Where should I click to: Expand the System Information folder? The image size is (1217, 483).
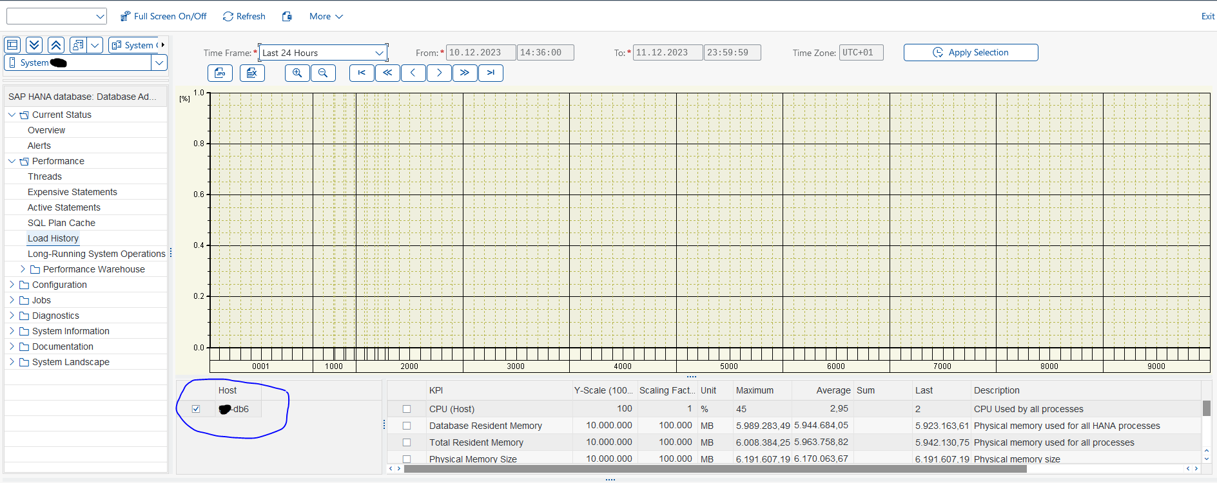[x=12, y=331]
